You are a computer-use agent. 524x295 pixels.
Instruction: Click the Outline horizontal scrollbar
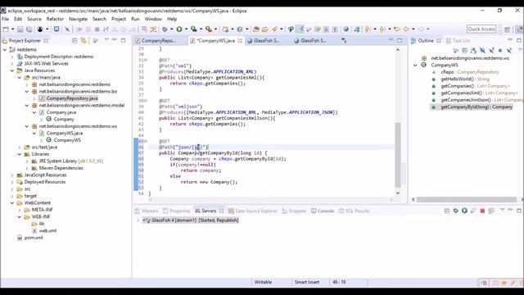467,199
